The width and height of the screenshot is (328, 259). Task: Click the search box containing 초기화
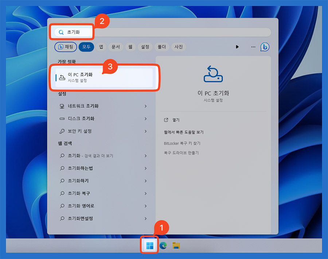[162, 32]
